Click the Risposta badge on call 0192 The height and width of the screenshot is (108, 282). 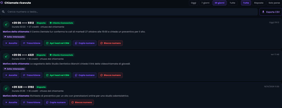(41, 87)
